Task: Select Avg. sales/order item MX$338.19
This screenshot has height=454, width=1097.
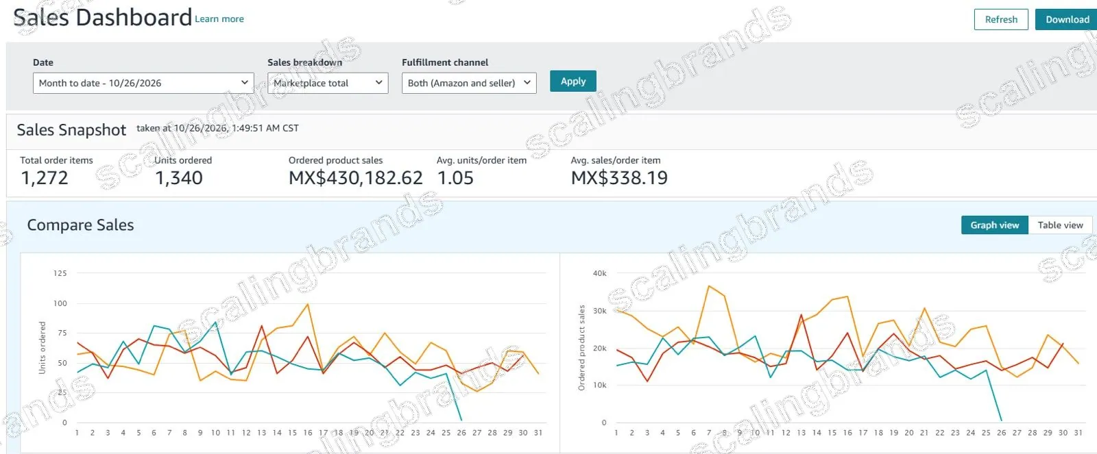Action: [619, 178]
